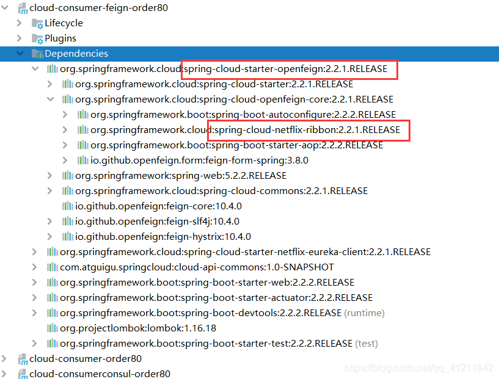The image size is (499, 379).
Task: Expand the Lifecycle node
Action: (x=19, y=23)
